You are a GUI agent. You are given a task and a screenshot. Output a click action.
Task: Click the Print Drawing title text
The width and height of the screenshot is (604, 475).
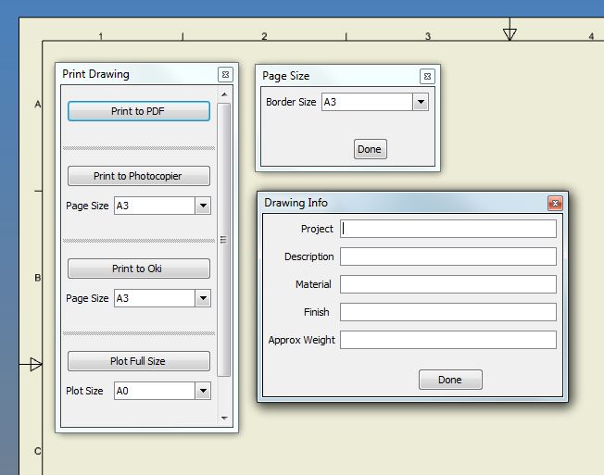click(x=95, y=74)
